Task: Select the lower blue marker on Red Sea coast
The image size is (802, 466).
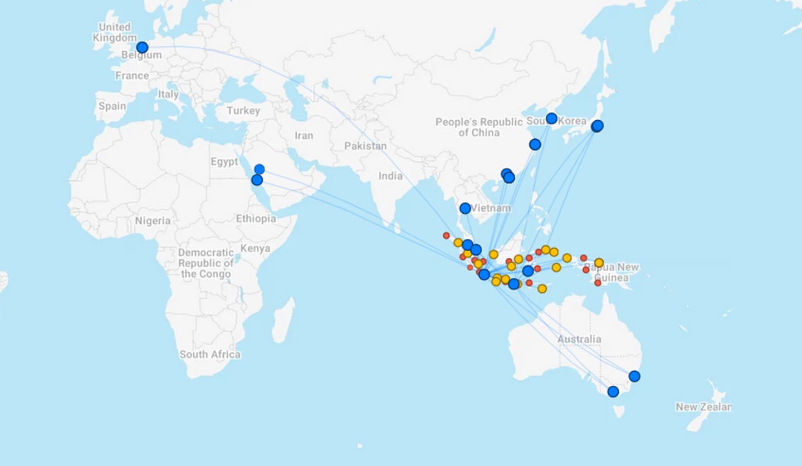Action: pyautogui.click(x=257, y=180)
